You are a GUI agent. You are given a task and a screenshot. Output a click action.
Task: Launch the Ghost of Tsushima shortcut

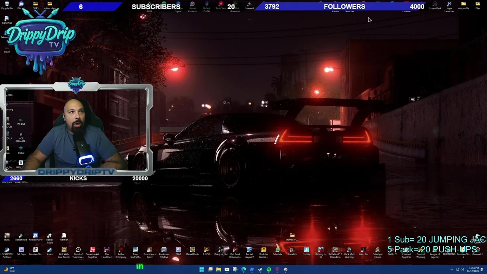(78, 253)
